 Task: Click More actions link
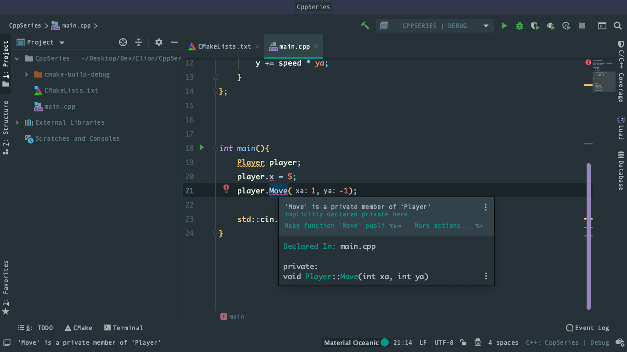pos(443,225)
